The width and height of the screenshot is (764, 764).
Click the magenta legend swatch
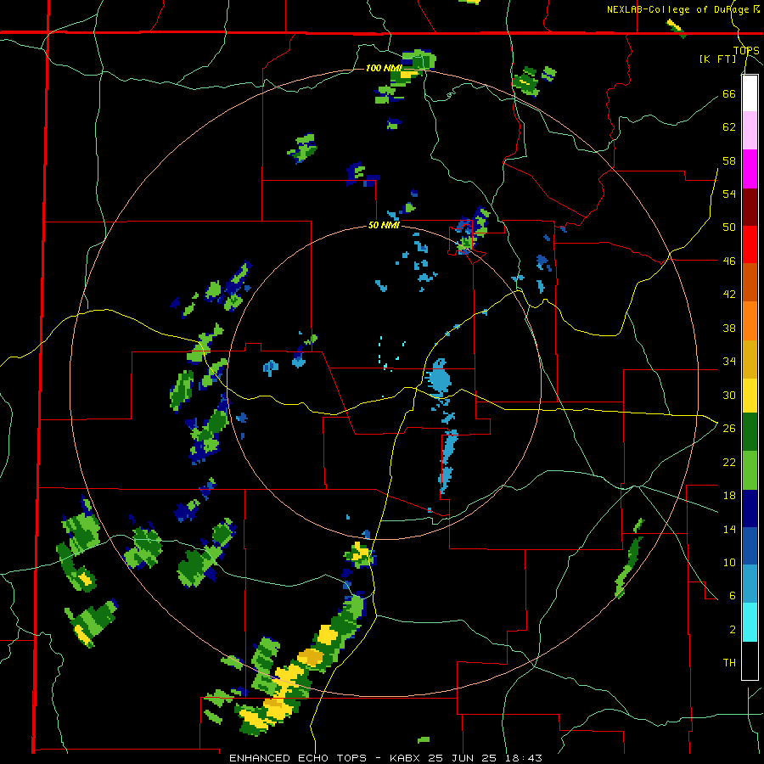(750, 169)
